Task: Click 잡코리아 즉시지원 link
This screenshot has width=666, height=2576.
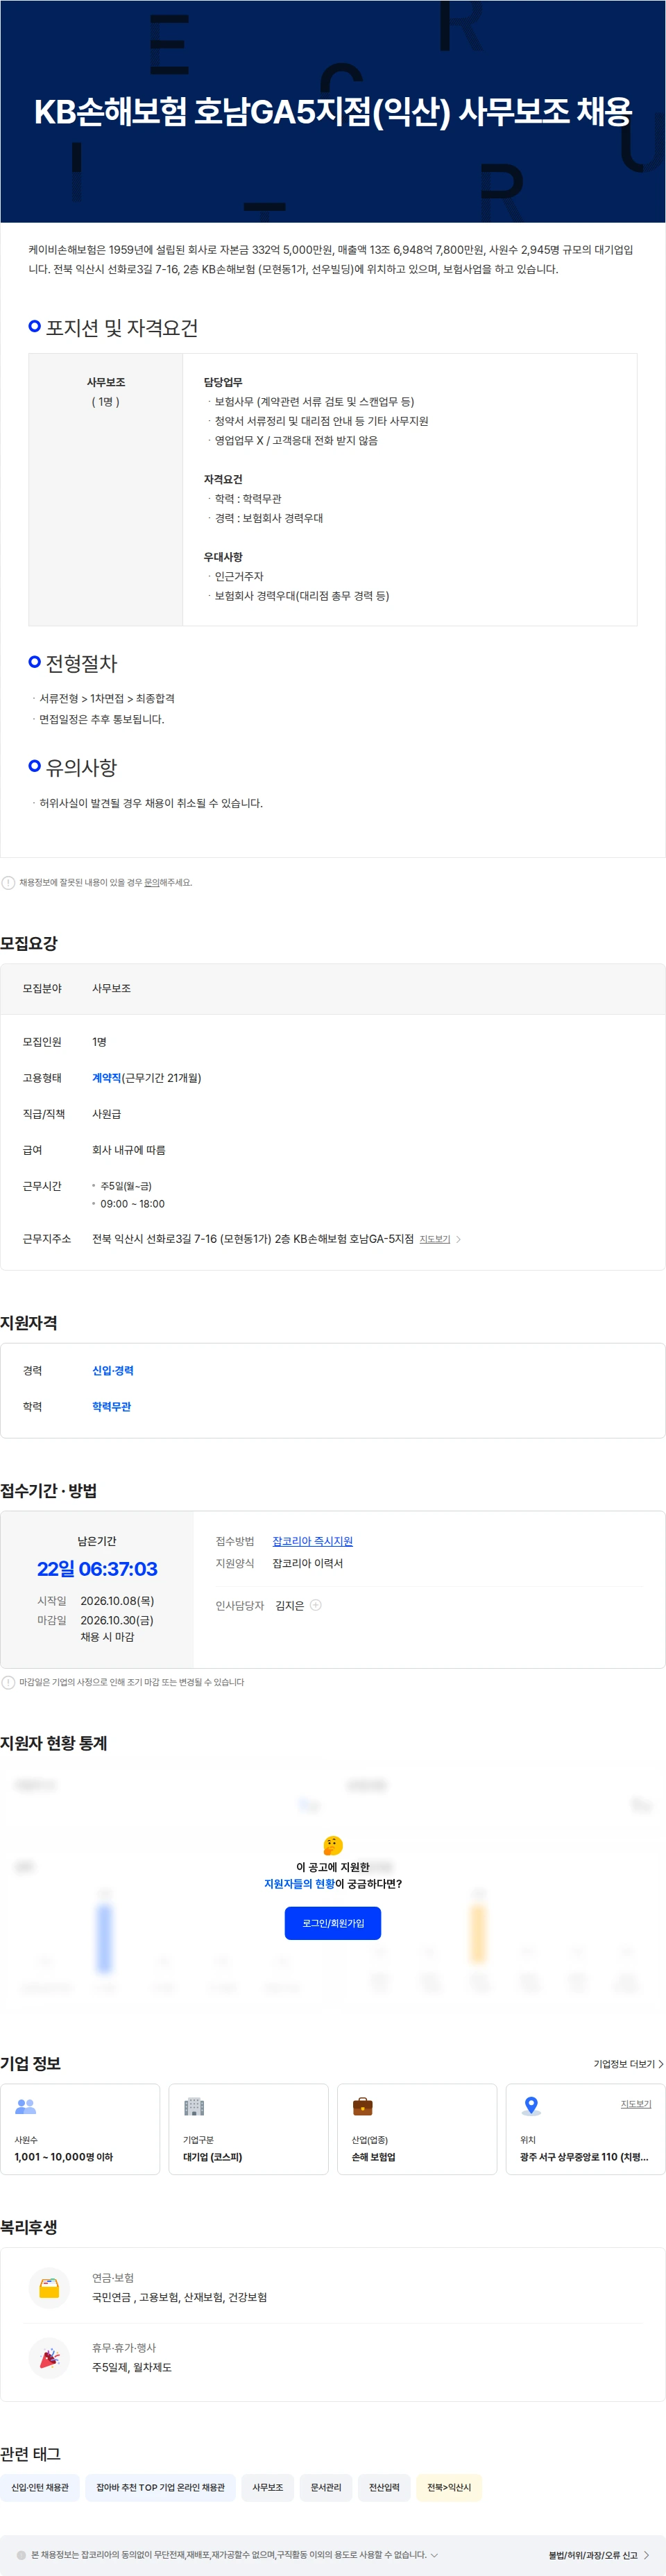Action: click(312, 1541)
